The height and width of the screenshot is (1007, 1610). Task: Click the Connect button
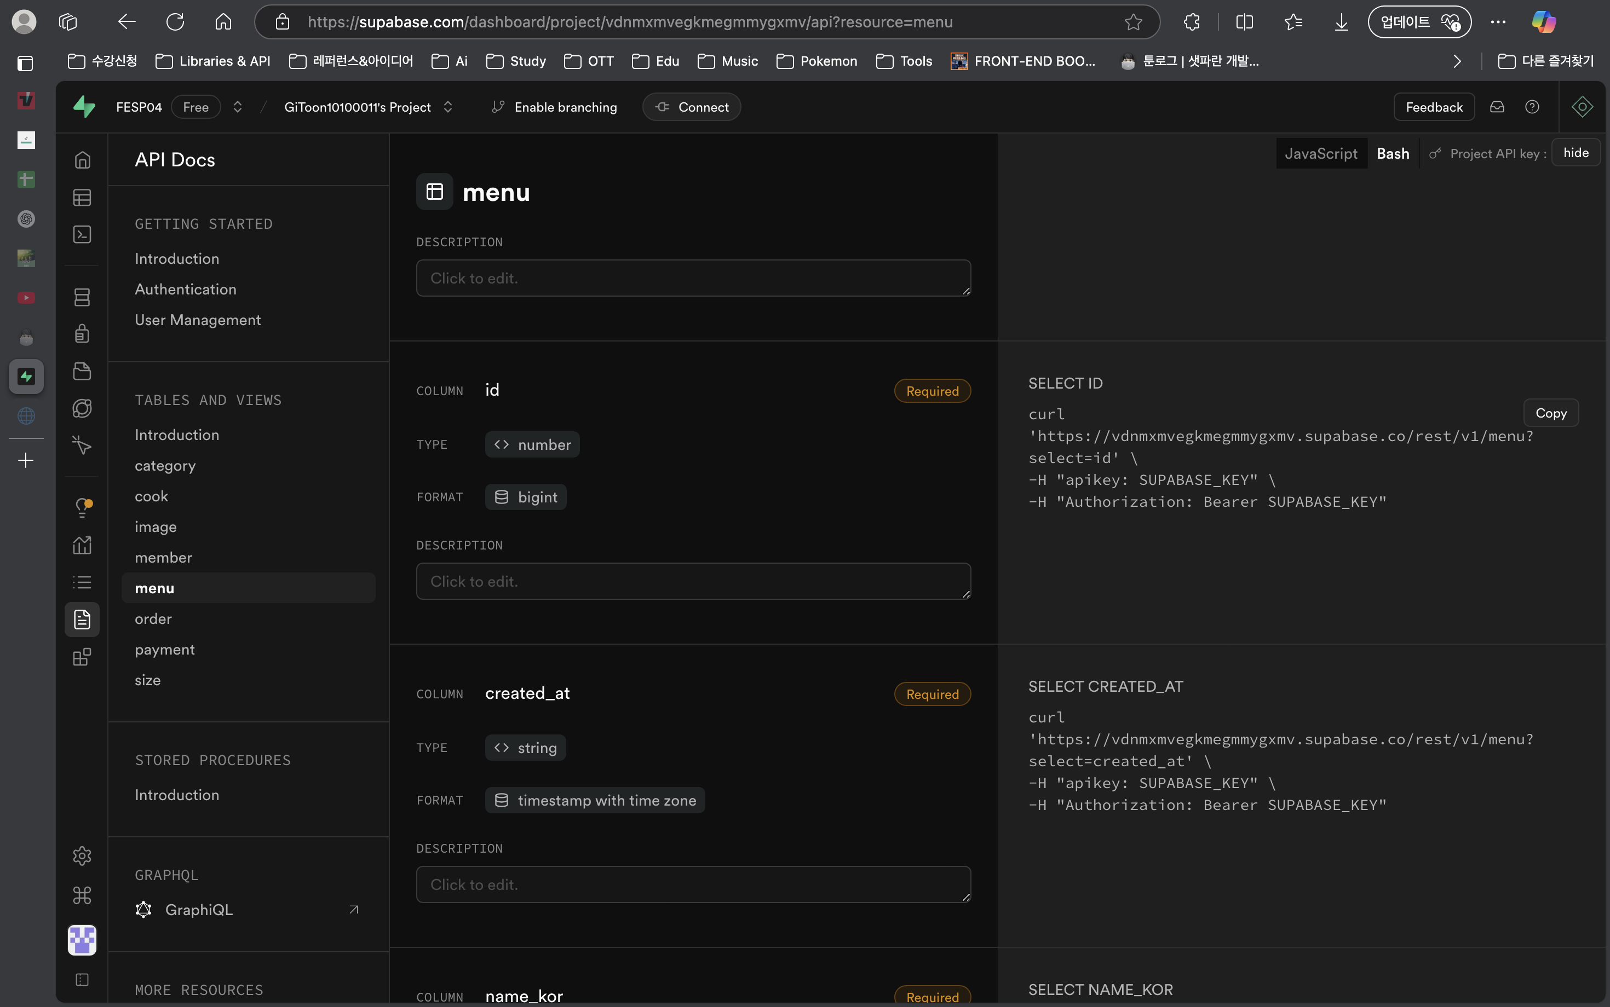tap(692, 107)
